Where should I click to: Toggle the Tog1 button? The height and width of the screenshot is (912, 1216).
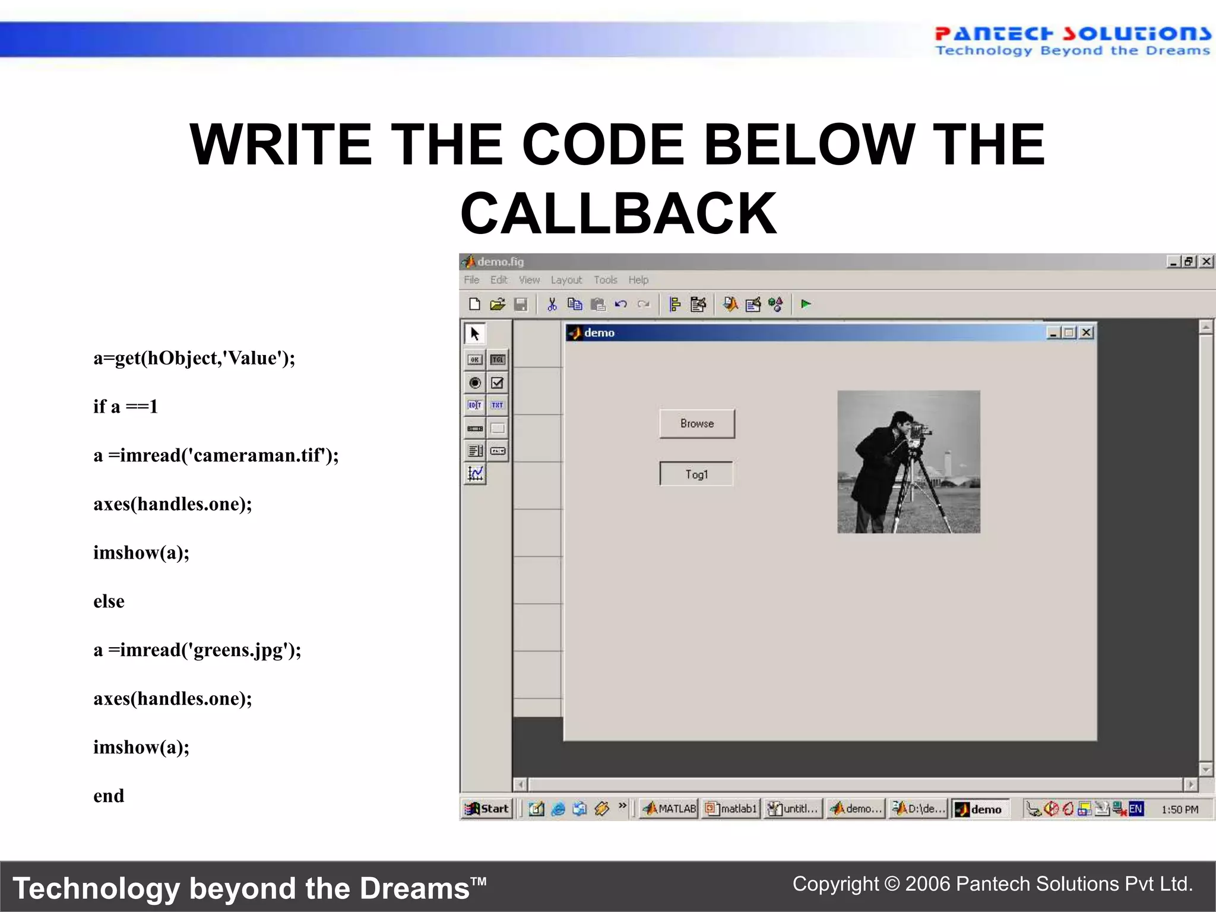(696, 474)
